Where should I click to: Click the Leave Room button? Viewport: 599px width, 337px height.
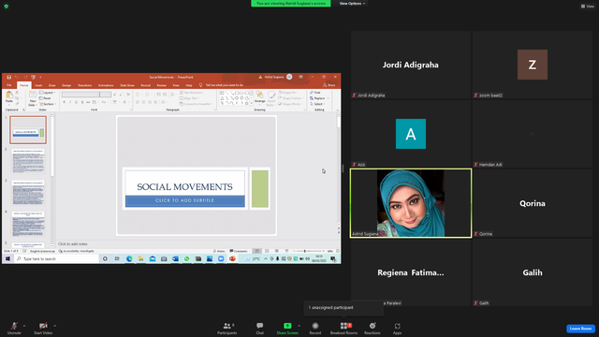(580, 329)
